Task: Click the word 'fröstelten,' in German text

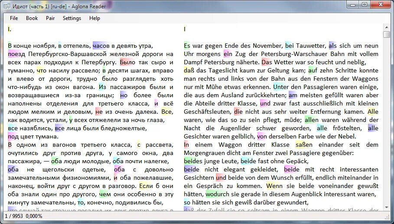Action: [x=347, y=128]
